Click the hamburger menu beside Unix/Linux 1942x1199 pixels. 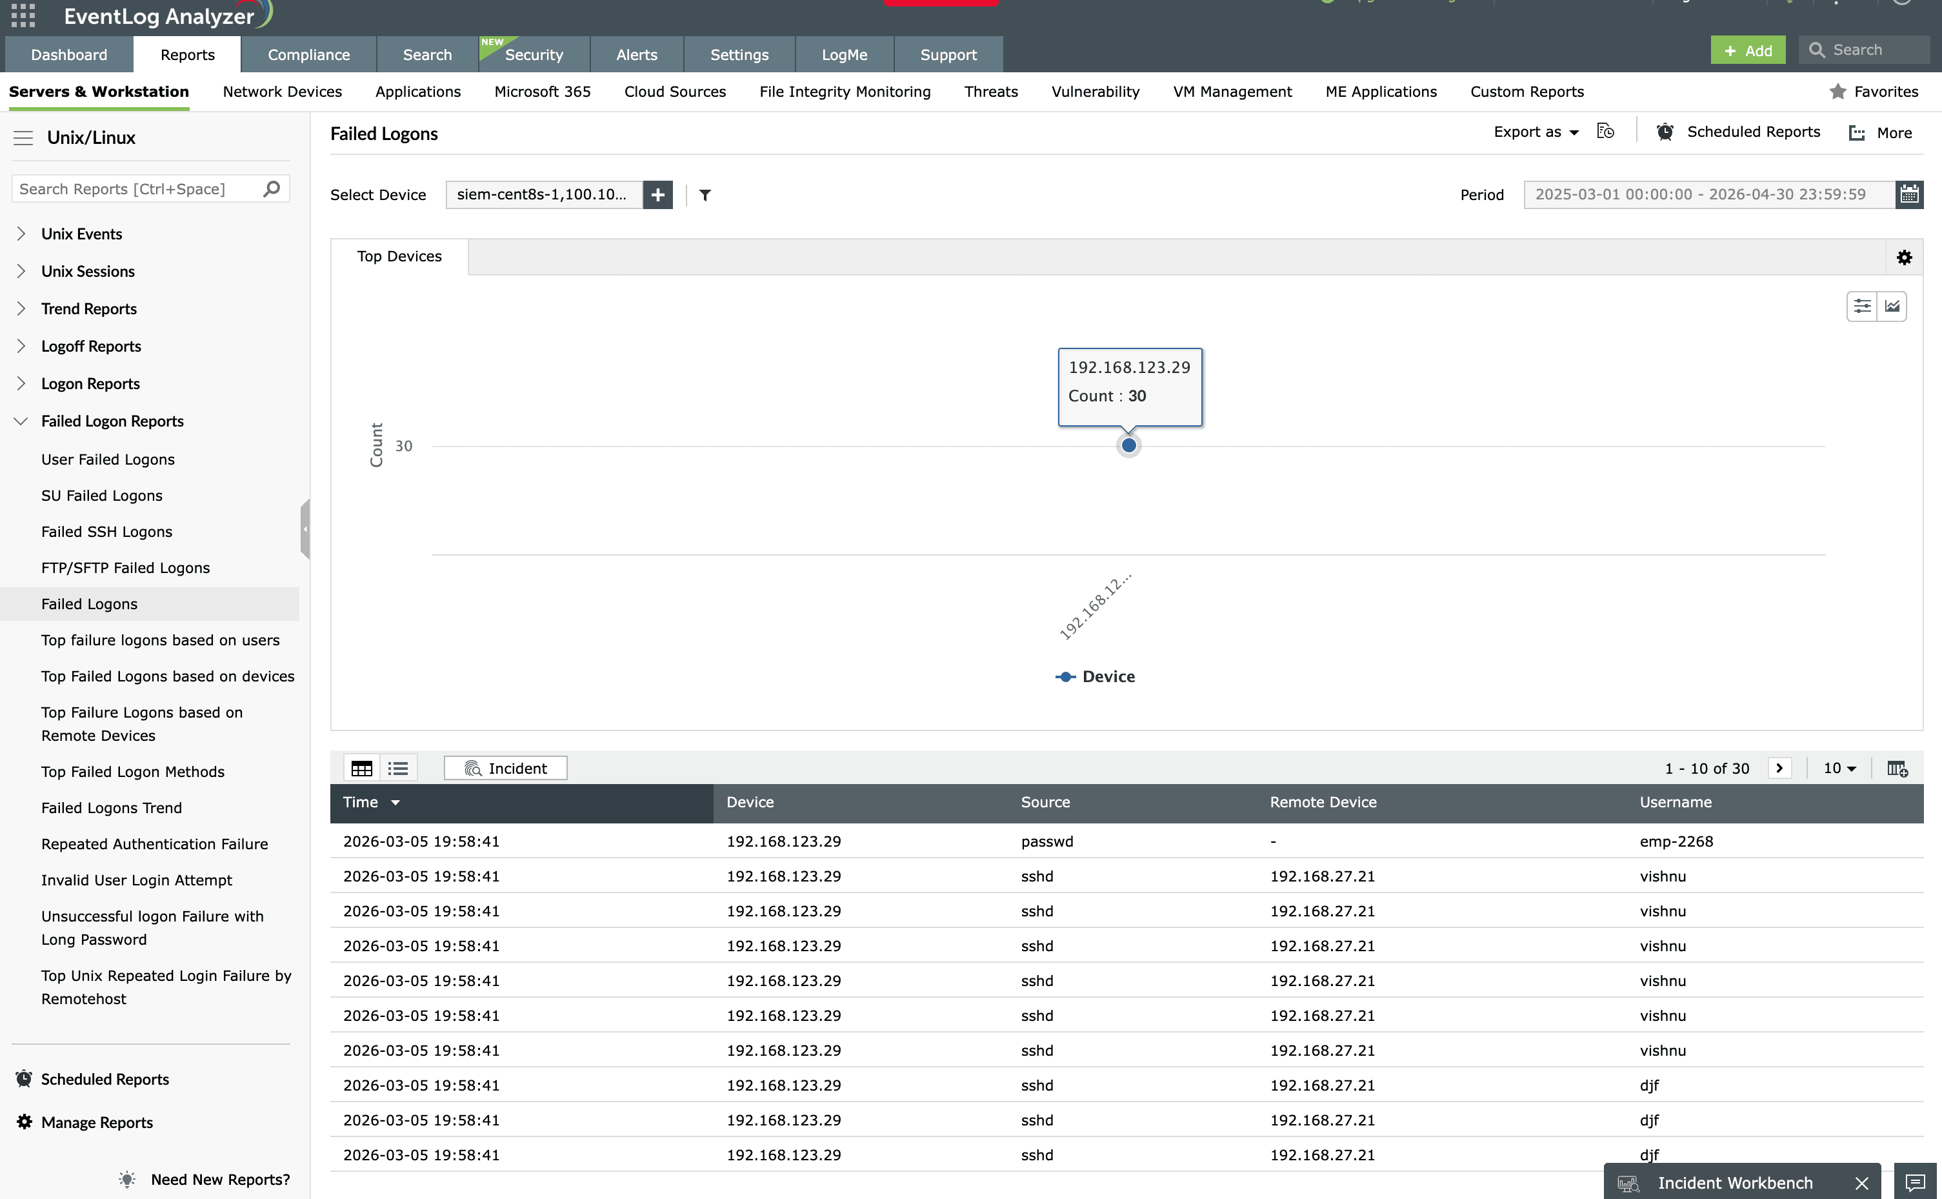[23, 138]
